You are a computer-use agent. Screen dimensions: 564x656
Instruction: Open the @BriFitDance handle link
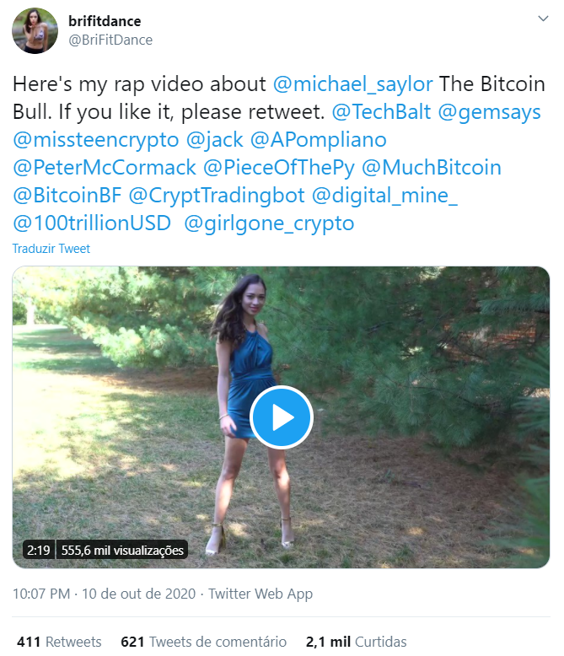(110, 40)
